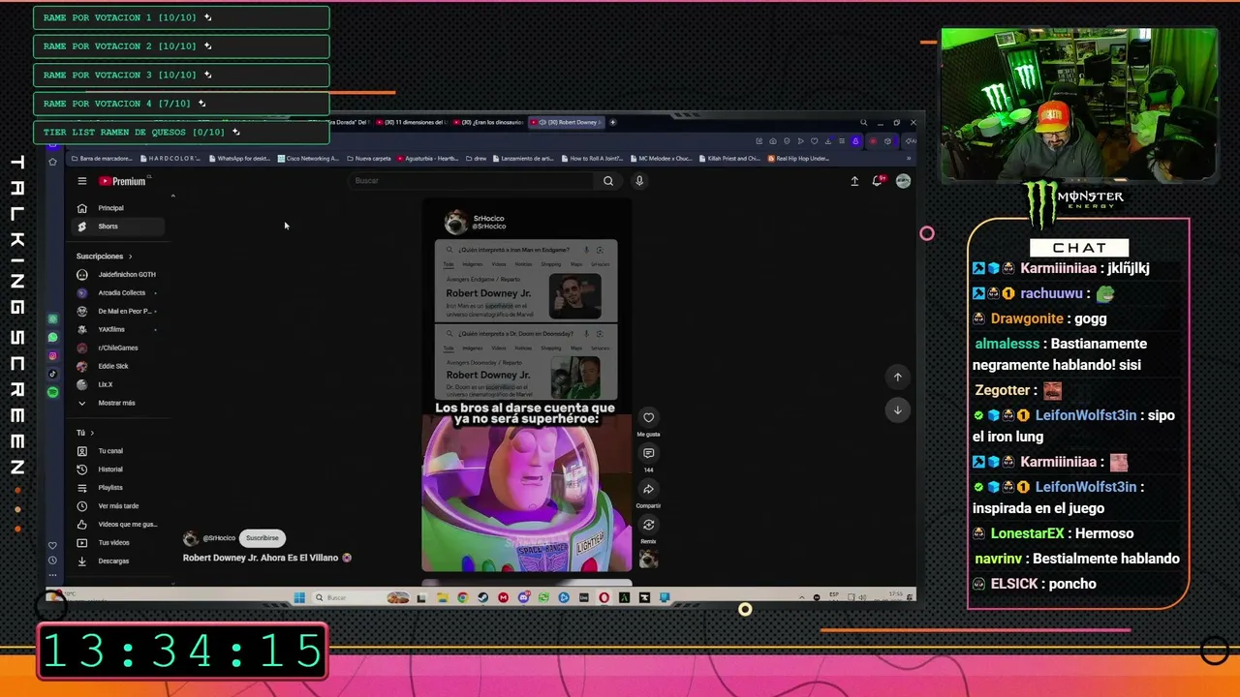Open the YouTube create/upload icon
The width and height of the screenshot is (1240, 697).
[x=854, y=181]
